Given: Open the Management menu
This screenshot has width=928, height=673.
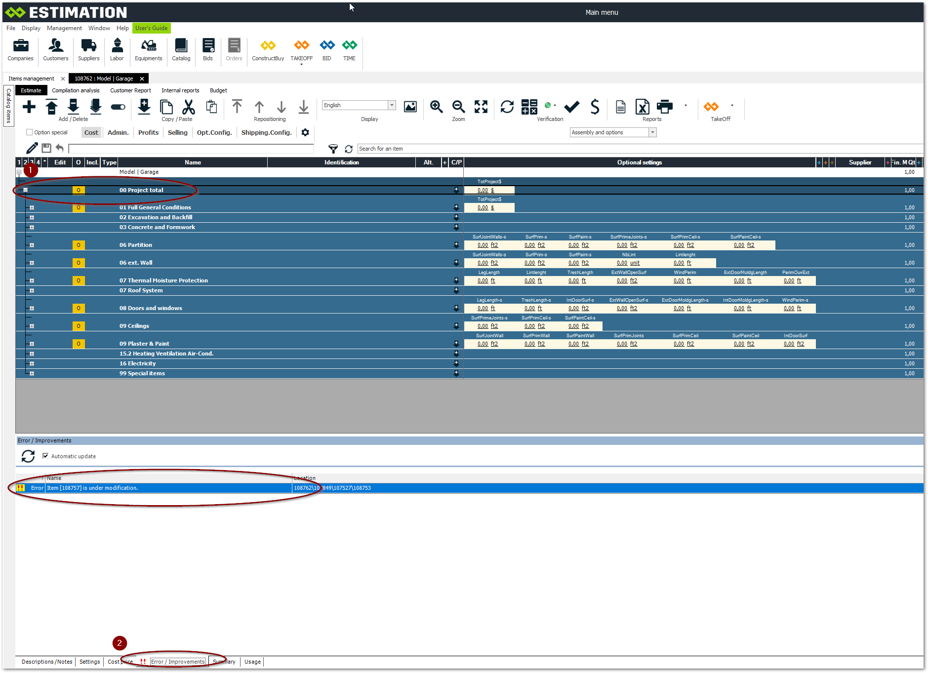Looking at the screenshot, I should point(64,28).
